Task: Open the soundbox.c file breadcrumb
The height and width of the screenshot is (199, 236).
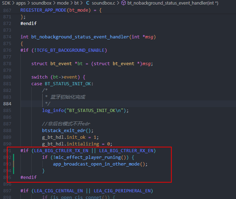Action: [104, 3]
